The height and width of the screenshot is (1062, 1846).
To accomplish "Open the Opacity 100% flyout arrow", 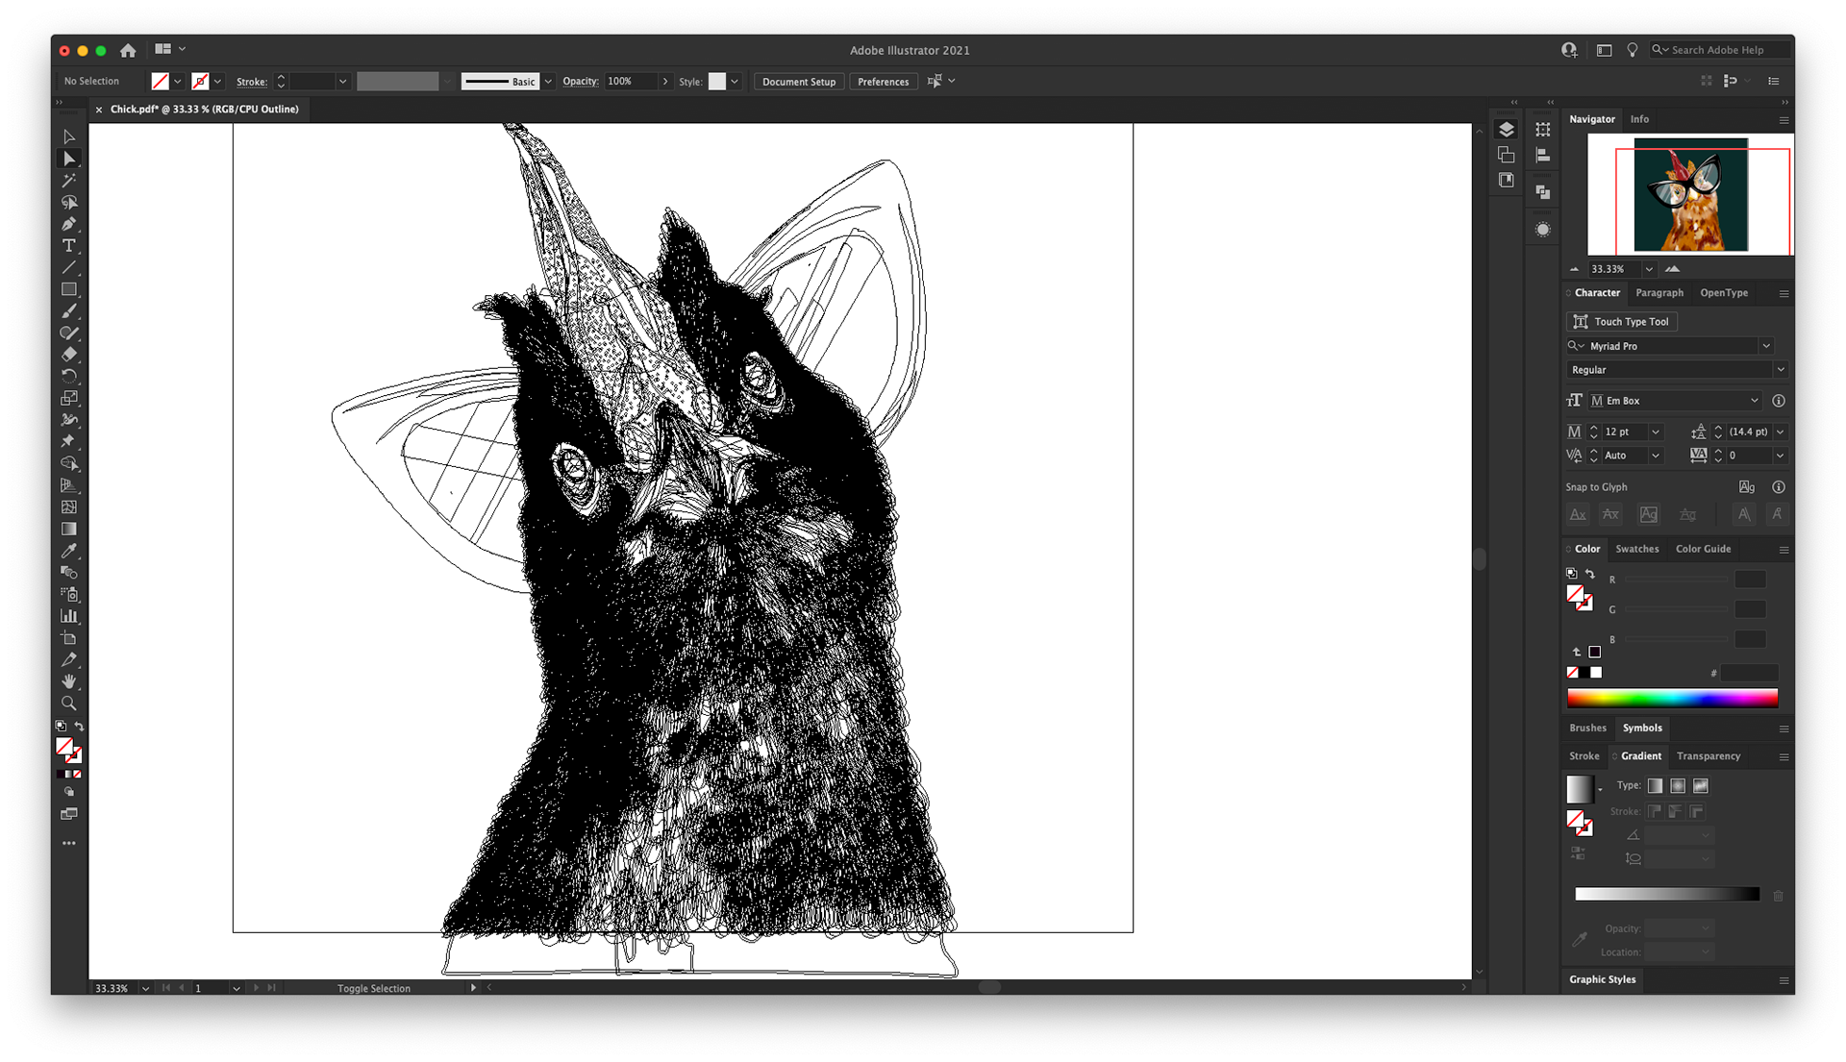I will (x=665, y=82).
